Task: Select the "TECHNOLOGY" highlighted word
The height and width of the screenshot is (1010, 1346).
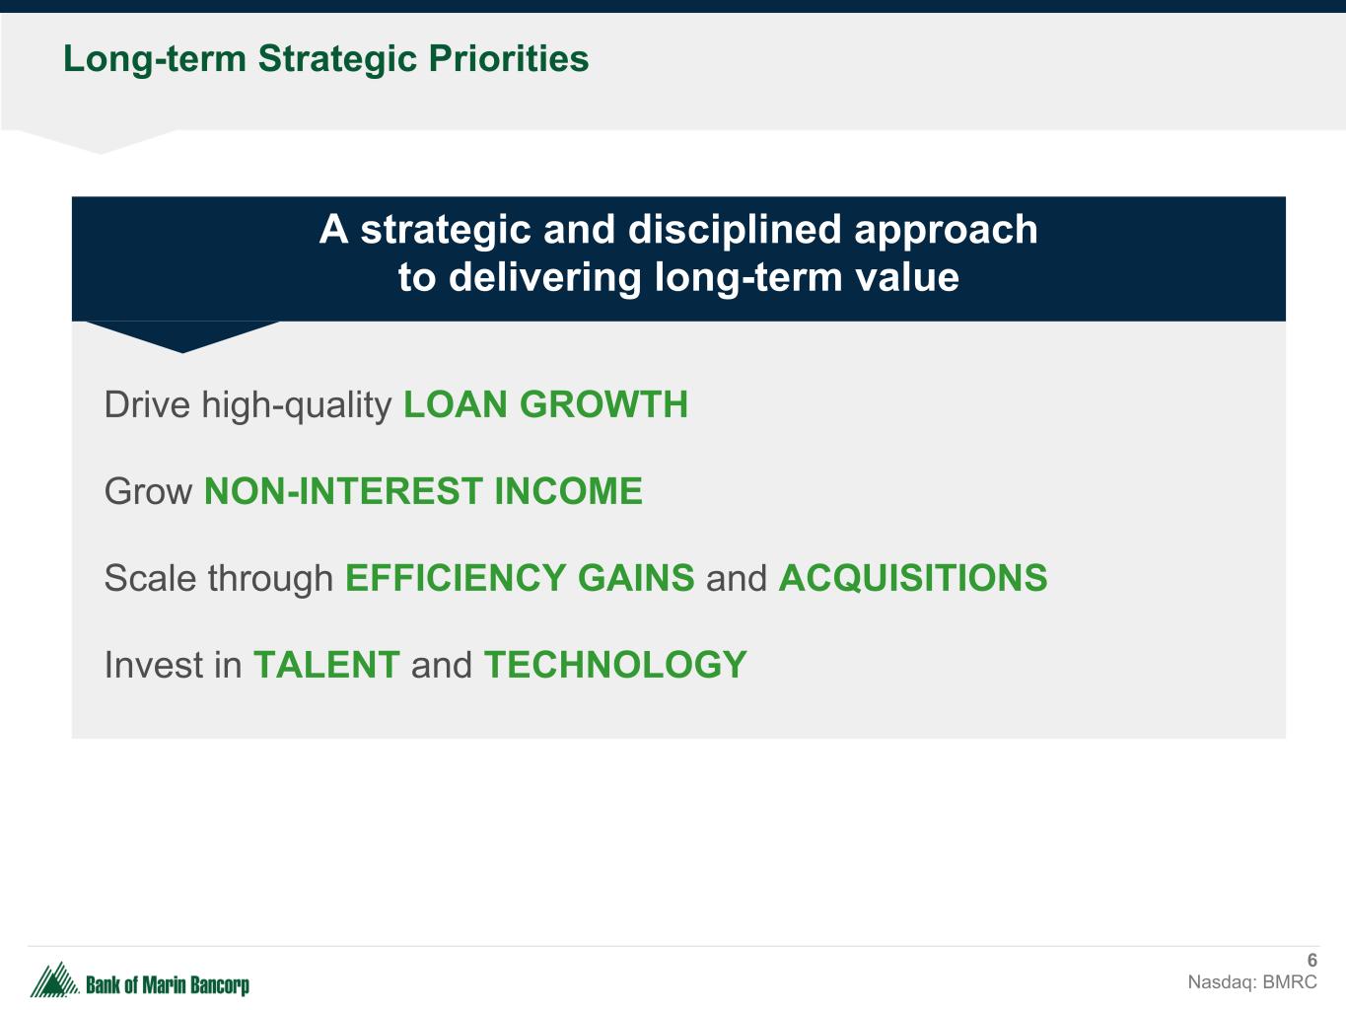Action: click(x=615, y=665)
